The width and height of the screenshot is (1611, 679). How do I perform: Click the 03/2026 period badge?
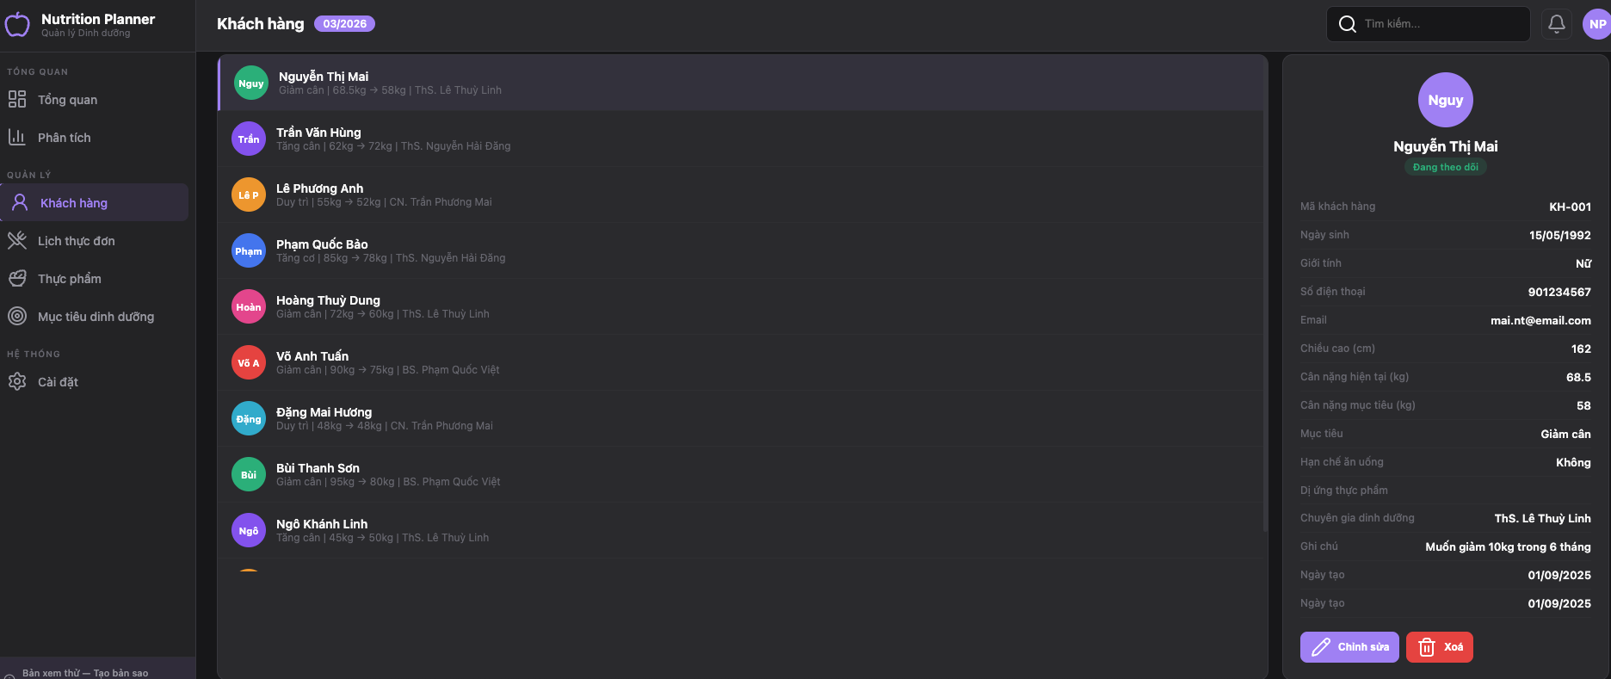pos(344,24)
